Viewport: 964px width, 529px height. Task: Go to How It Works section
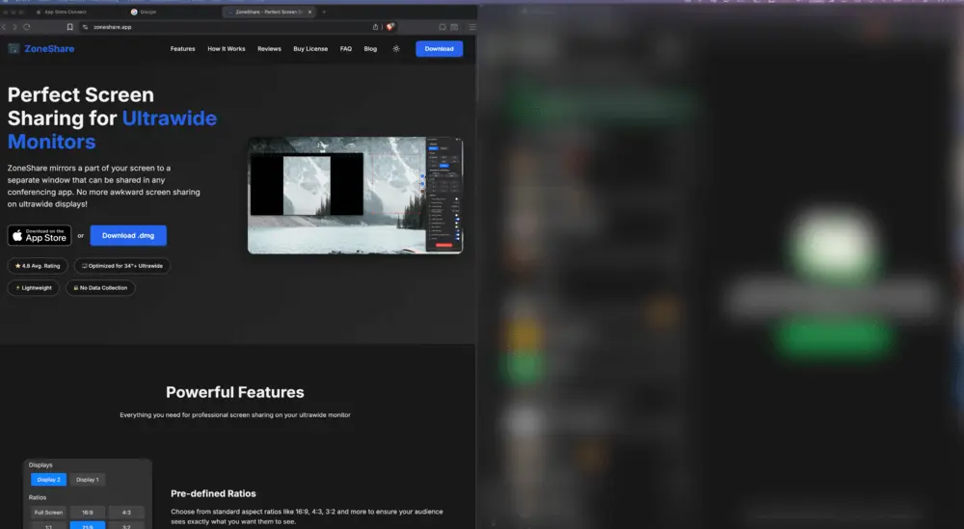(227, 48)
